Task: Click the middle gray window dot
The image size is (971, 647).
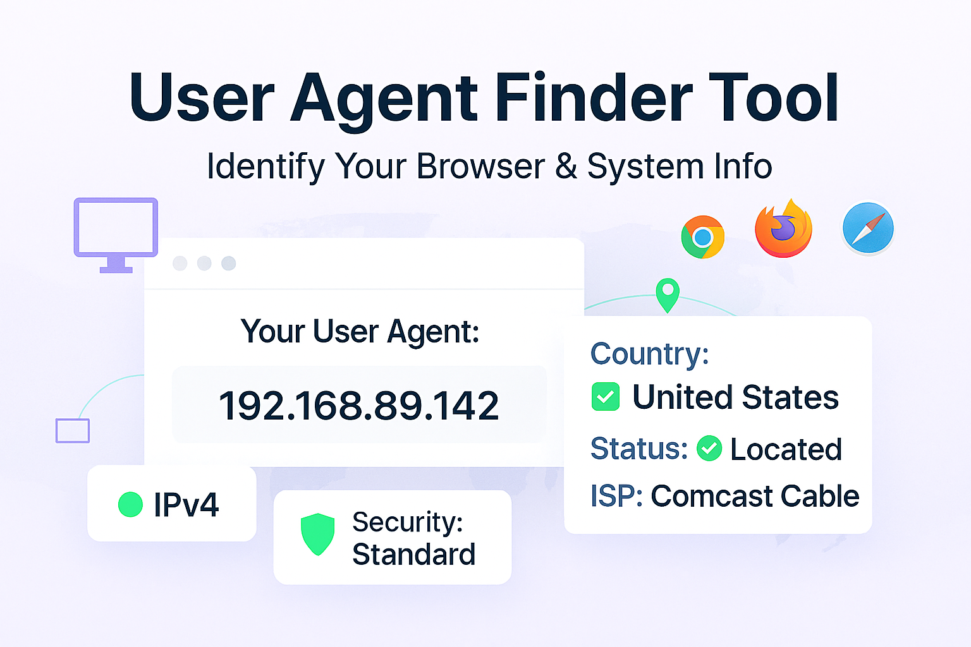Action: pos(204,263)
